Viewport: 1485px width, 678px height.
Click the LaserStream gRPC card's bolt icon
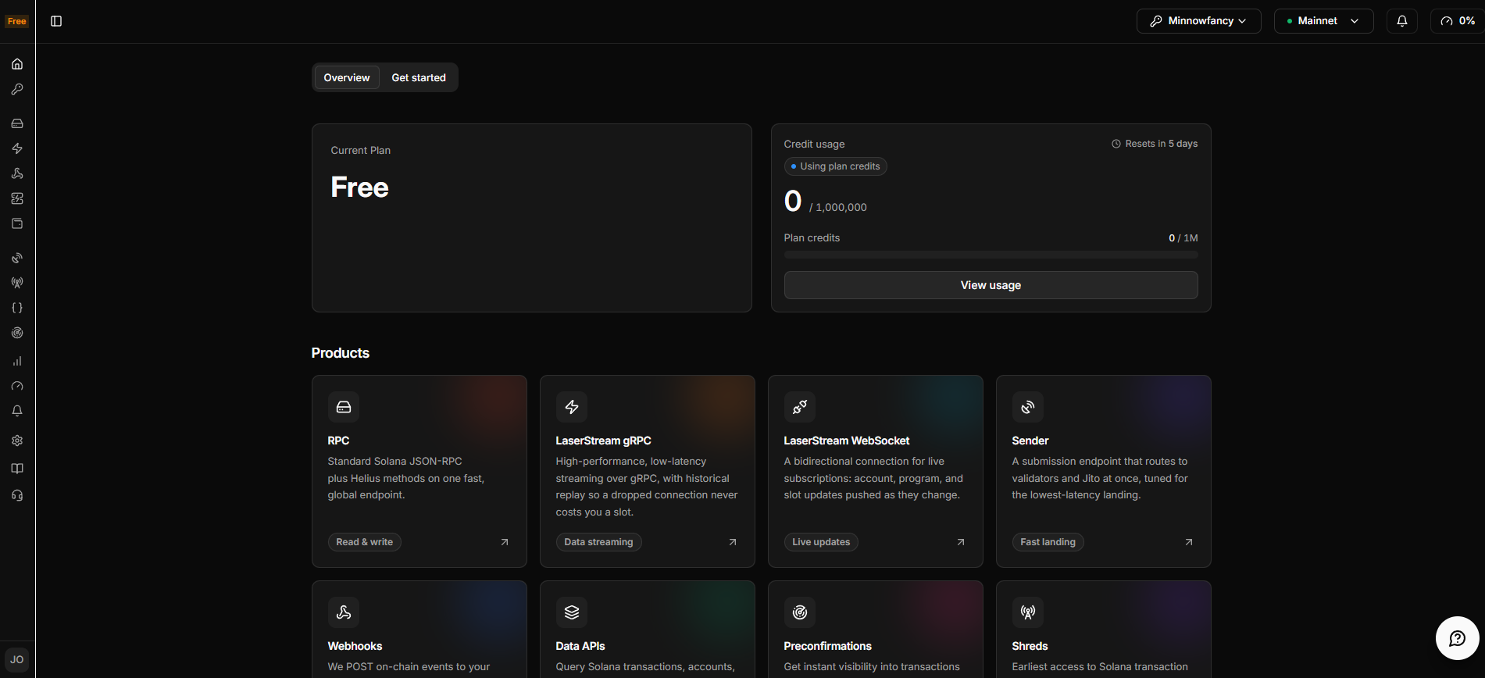coord(572,407)
